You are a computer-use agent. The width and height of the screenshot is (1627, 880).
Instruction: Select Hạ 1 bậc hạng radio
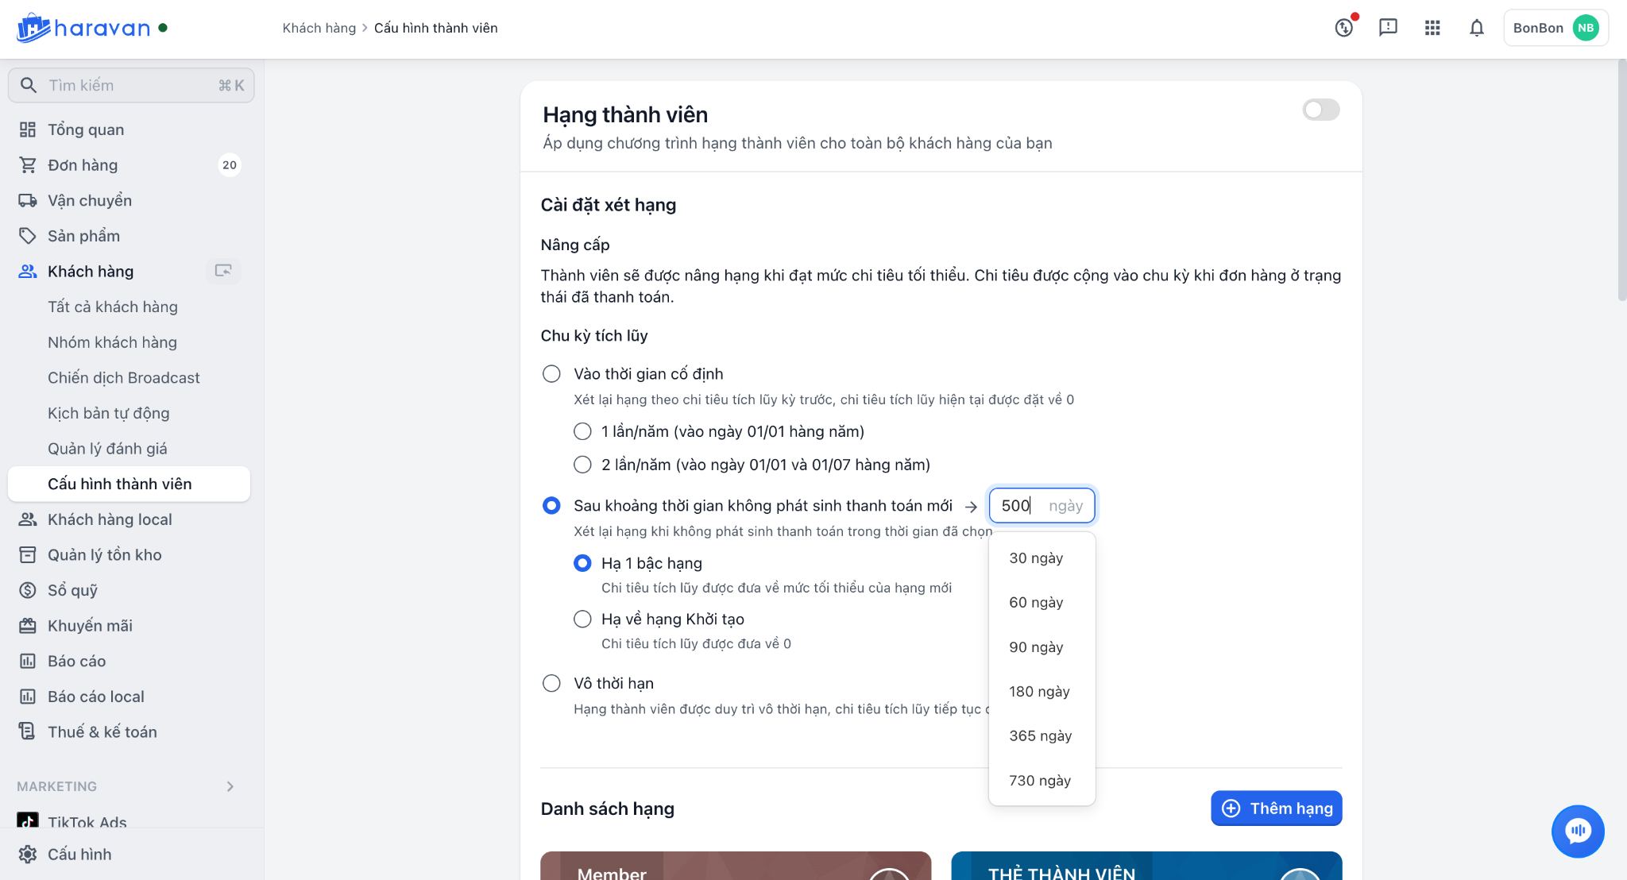coord(582,563)
